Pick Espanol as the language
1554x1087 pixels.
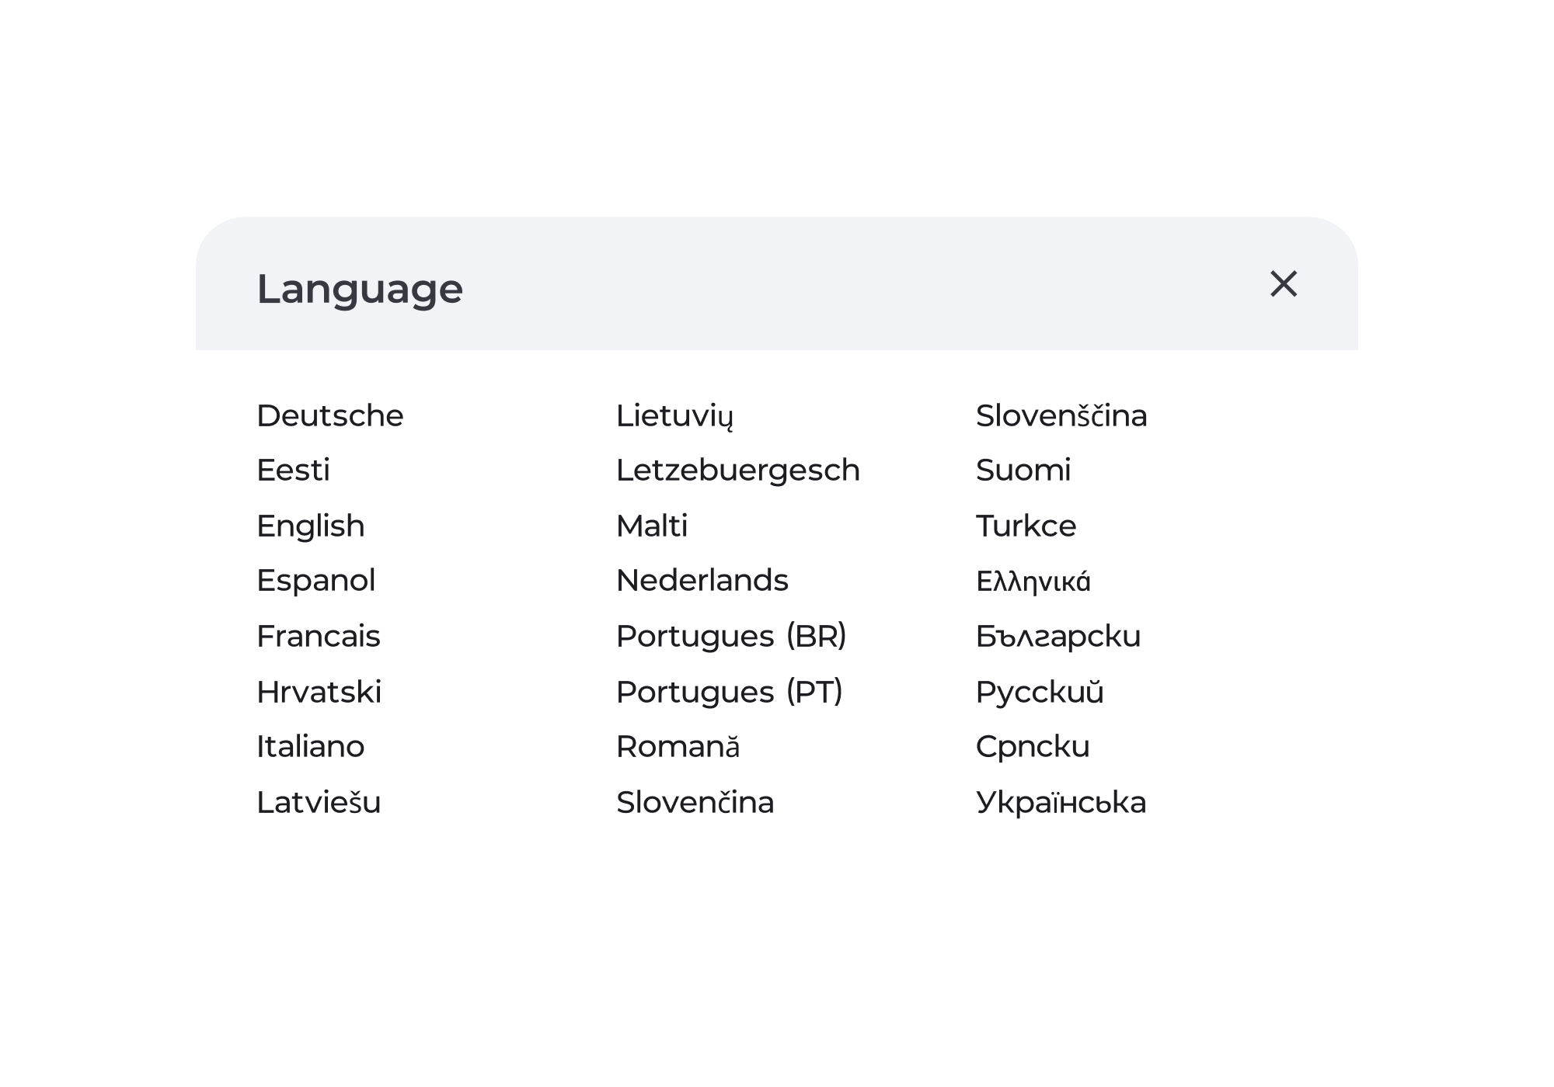[x=316, y=580]
